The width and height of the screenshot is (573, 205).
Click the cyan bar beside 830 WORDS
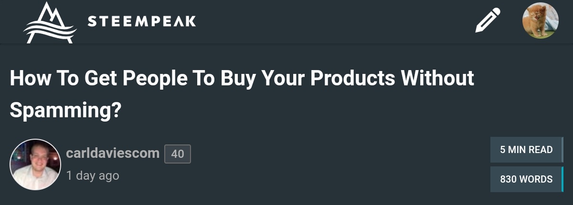[562, 179]
